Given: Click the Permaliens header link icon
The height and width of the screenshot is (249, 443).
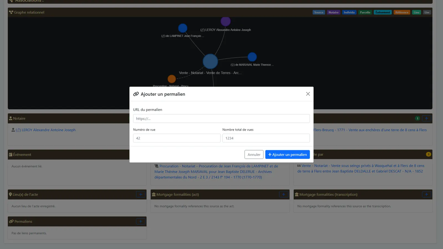Looking at the screenshot, I should click(11, 222).
